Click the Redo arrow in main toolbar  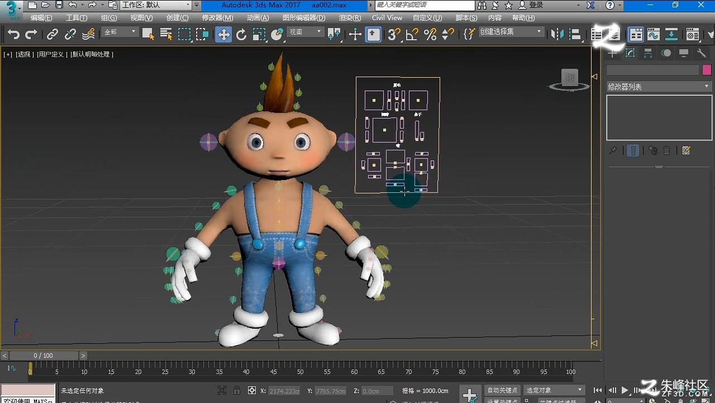pos(31,35)
